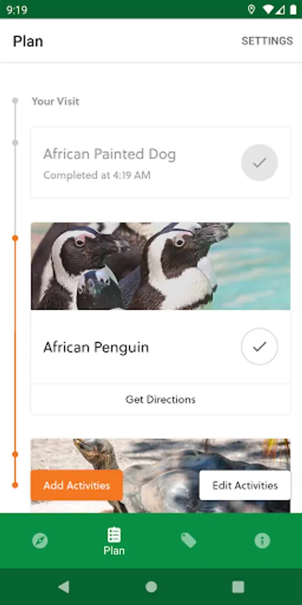
Task: Open the compass explore tab icon
Action: tap(40, 540)
